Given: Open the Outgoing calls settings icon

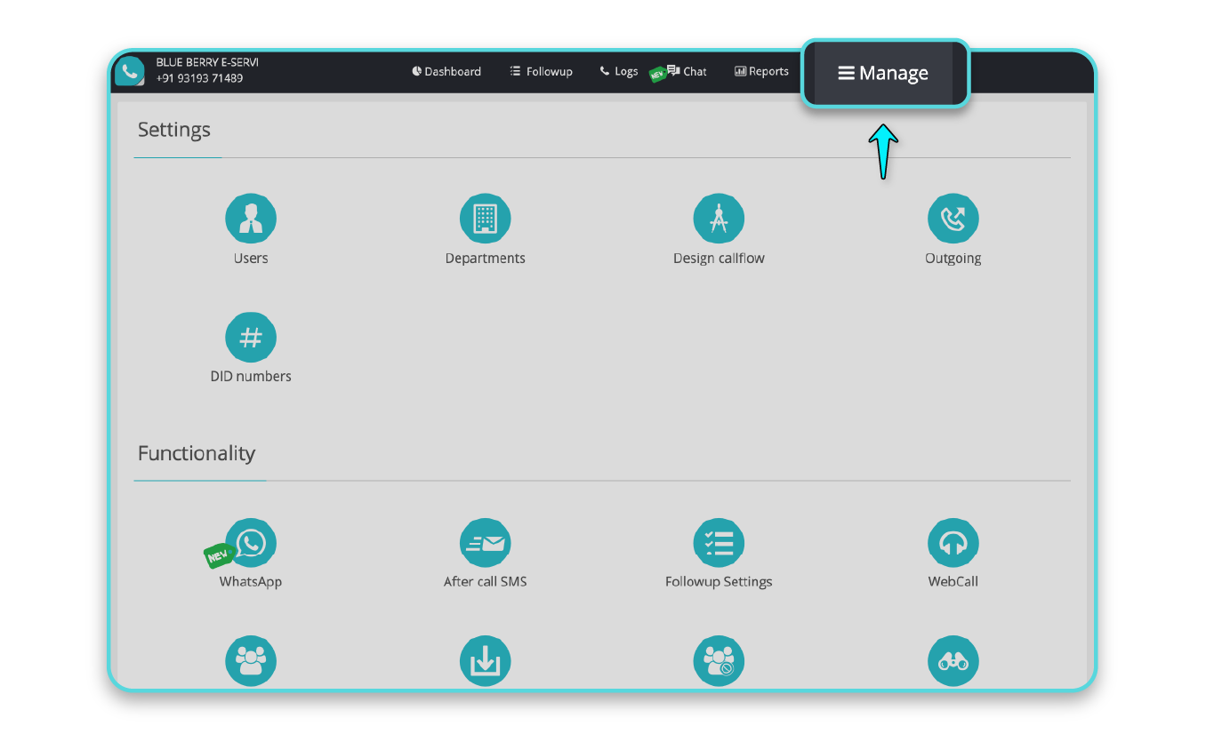Looking at the screenshot, I should pos(953,218).
